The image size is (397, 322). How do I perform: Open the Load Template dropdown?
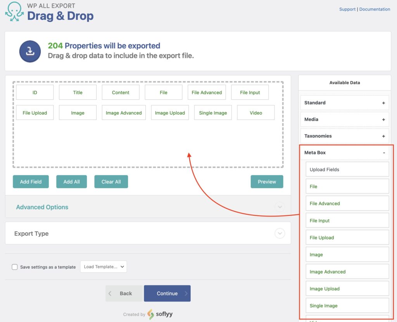tap(104, 267)
